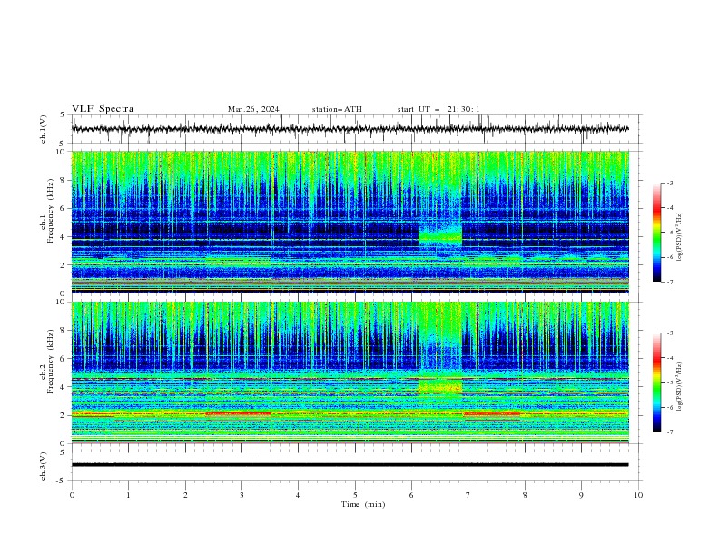Click the '-7' label on ch.2 color bar
This screenshot has width=719, height=556.
click(x=669, y=432)
